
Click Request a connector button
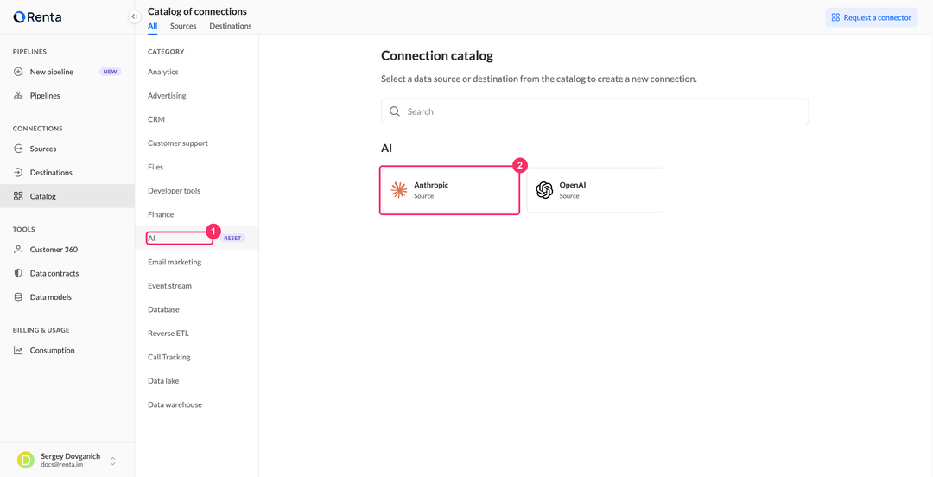871,17
